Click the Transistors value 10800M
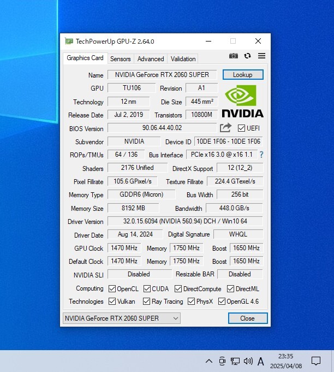The height and width of the screenshot is (372, 334). pyautogui.click(x=202, y=115)
